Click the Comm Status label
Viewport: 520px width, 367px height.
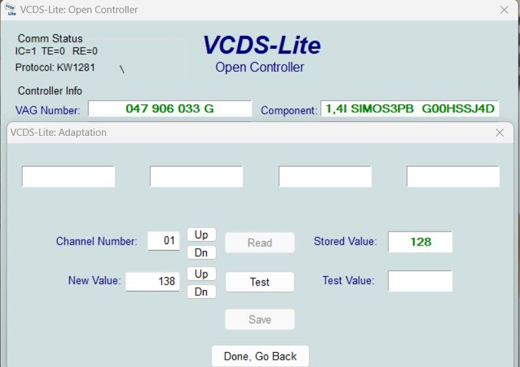(50, 39)
